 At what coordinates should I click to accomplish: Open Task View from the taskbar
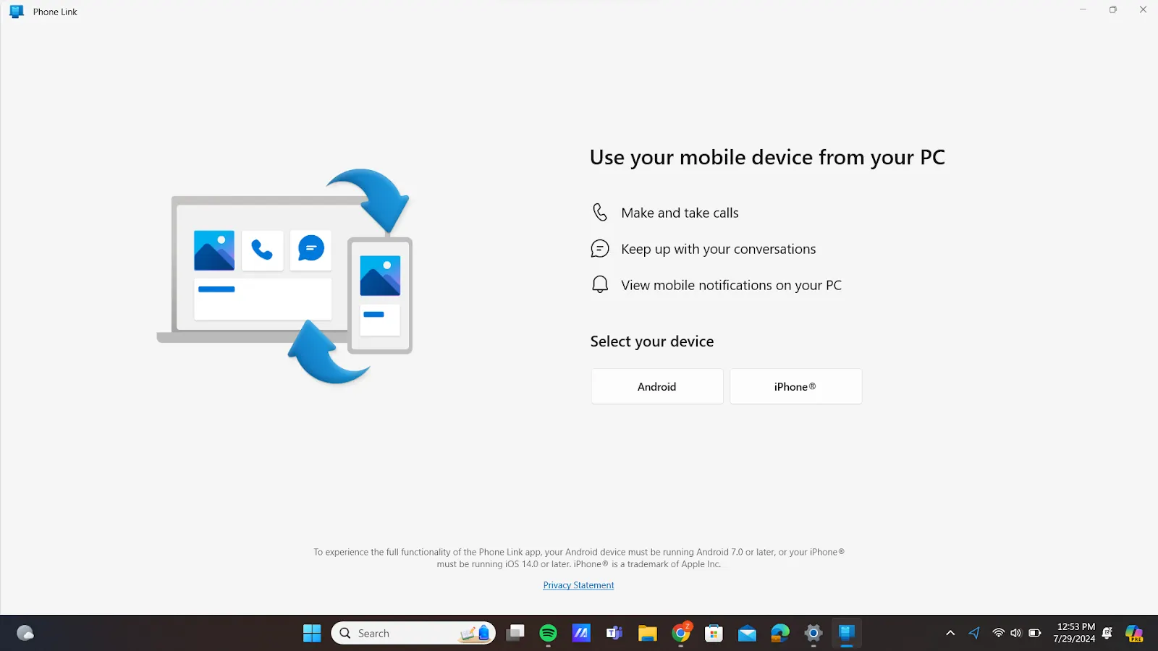click(x=515, y=634)
